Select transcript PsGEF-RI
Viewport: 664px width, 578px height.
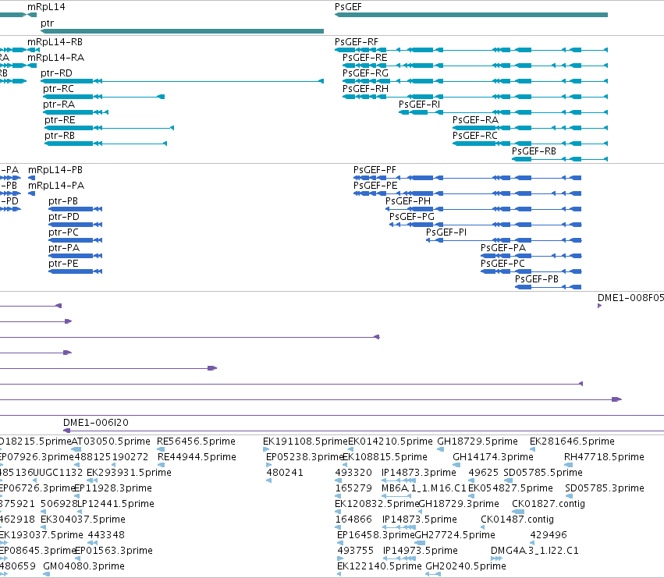tap(503, 112)
